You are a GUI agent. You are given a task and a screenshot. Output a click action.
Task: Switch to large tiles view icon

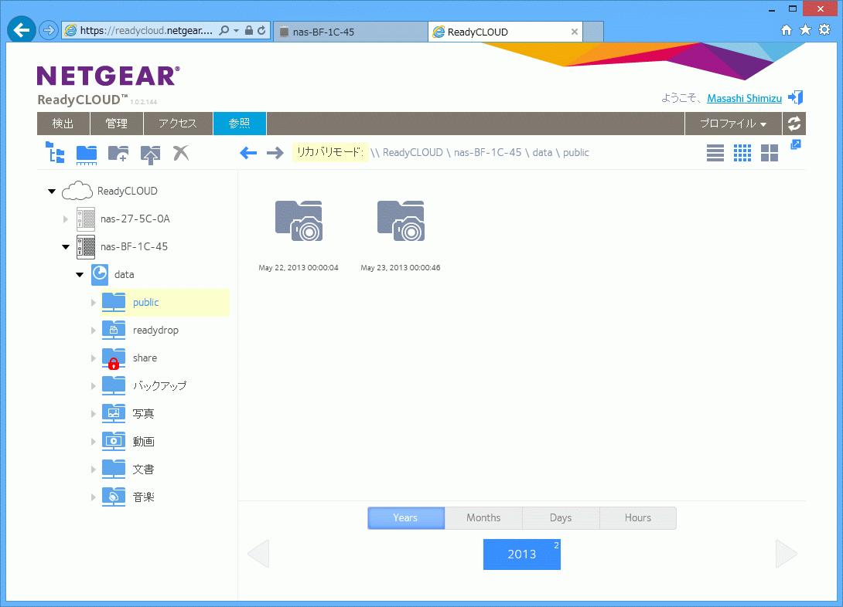pyautogui.click(x=770, y=153)
